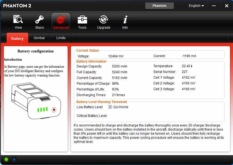Click the green status indicator light
233x165 pixels.
click(x=6, y=159)
